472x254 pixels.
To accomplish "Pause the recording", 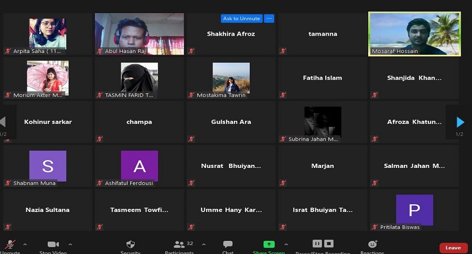I will click(317, 244).
